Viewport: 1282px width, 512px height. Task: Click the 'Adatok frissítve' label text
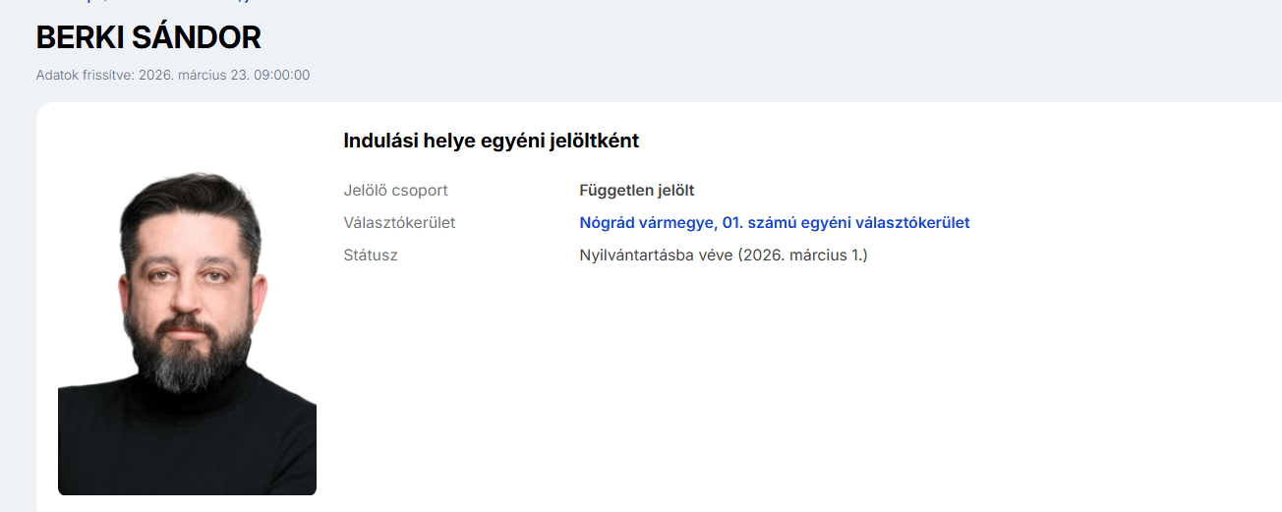tap(85, 75)
